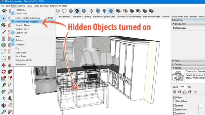This screenshot has width=205, height=115.
Task: Open Watermark settings in Styles Edit
Action: (x=190, y=92)
